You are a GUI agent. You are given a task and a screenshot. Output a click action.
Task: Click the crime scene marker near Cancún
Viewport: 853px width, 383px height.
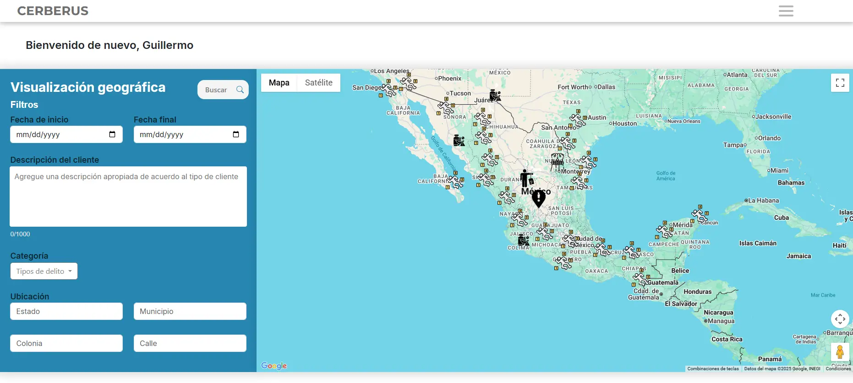pyautogui.click(x=699, y=214)
